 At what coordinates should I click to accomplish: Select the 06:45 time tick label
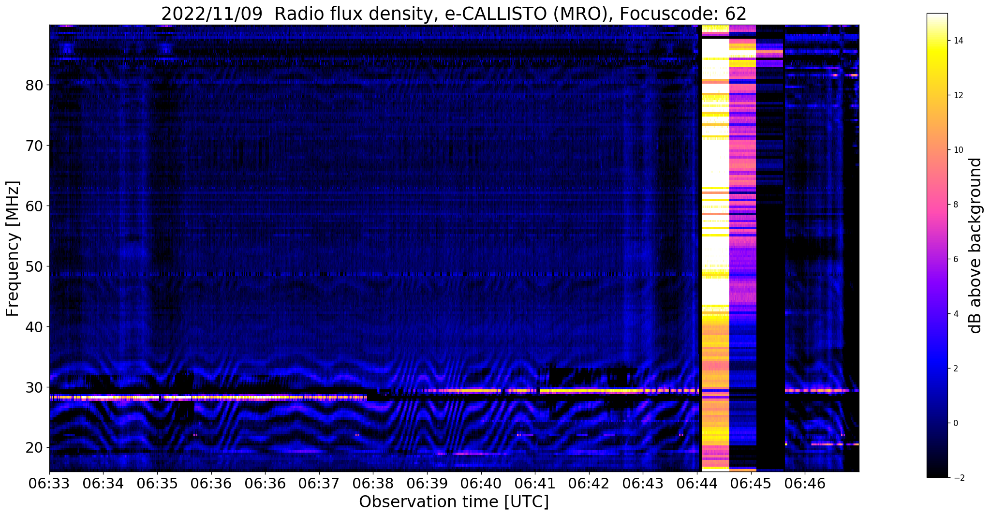751,484
